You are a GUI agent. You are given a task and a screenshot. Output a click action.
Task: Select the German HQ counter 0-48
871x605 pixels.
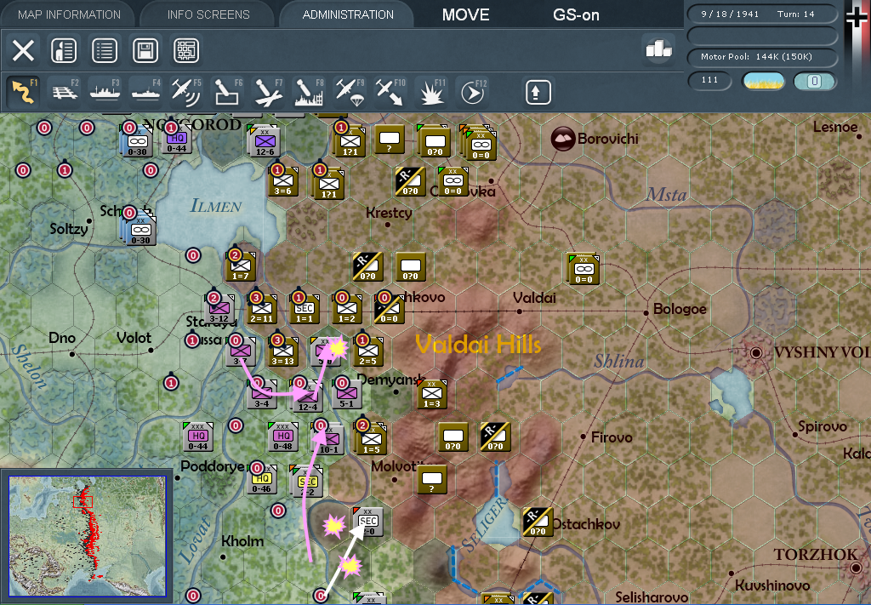coord(282,437)
